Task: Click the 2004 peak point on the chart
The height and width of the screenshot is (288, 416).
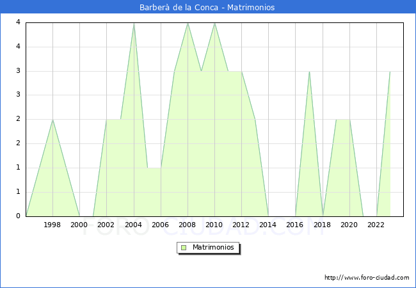Action: (x=134, y=23)
